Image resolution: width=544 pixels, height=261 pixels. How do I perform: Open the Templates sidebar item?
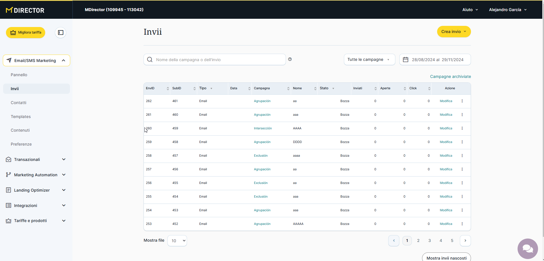[21, 117]
